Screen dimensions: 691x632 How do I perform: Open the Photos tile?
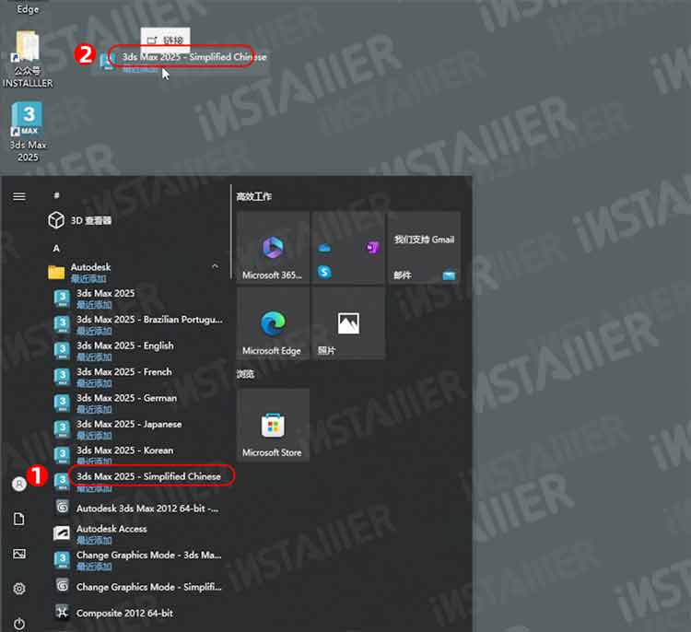click(x=348, y=323)
